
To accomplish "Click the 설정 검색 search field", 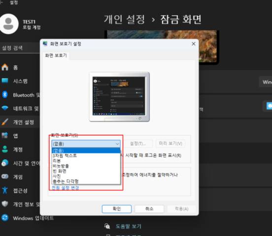I will coord(20,48).
